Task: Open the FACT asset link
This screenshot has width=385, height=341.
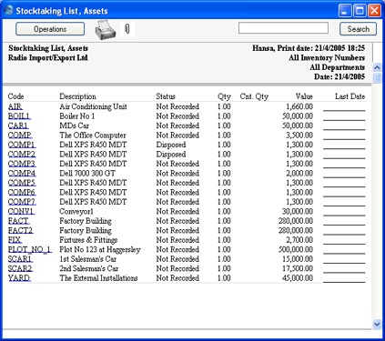Action: tap(19, 221)
